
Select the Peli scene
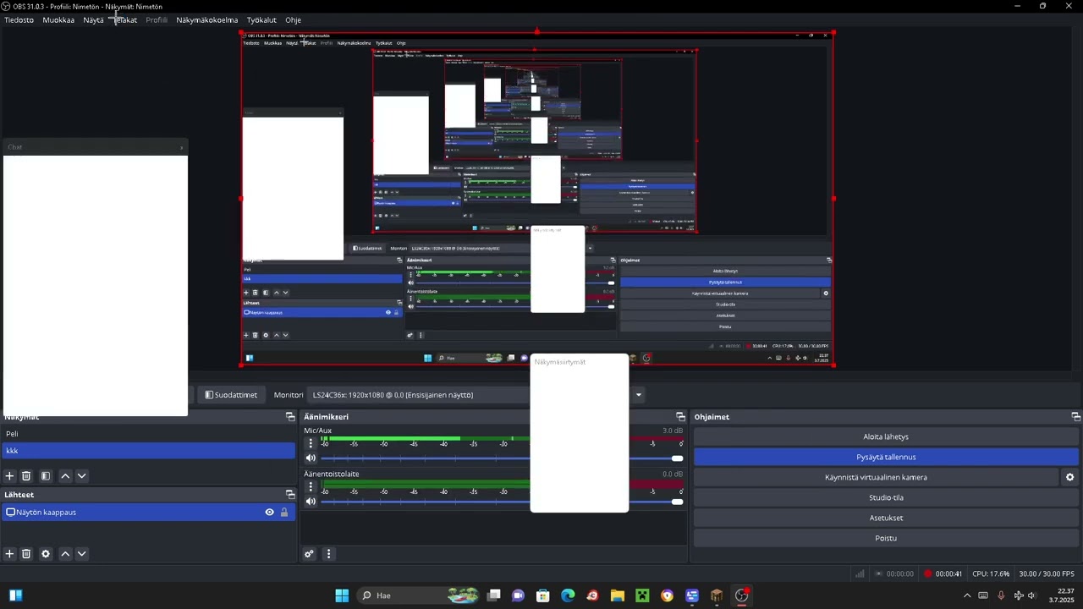[148, 434]
